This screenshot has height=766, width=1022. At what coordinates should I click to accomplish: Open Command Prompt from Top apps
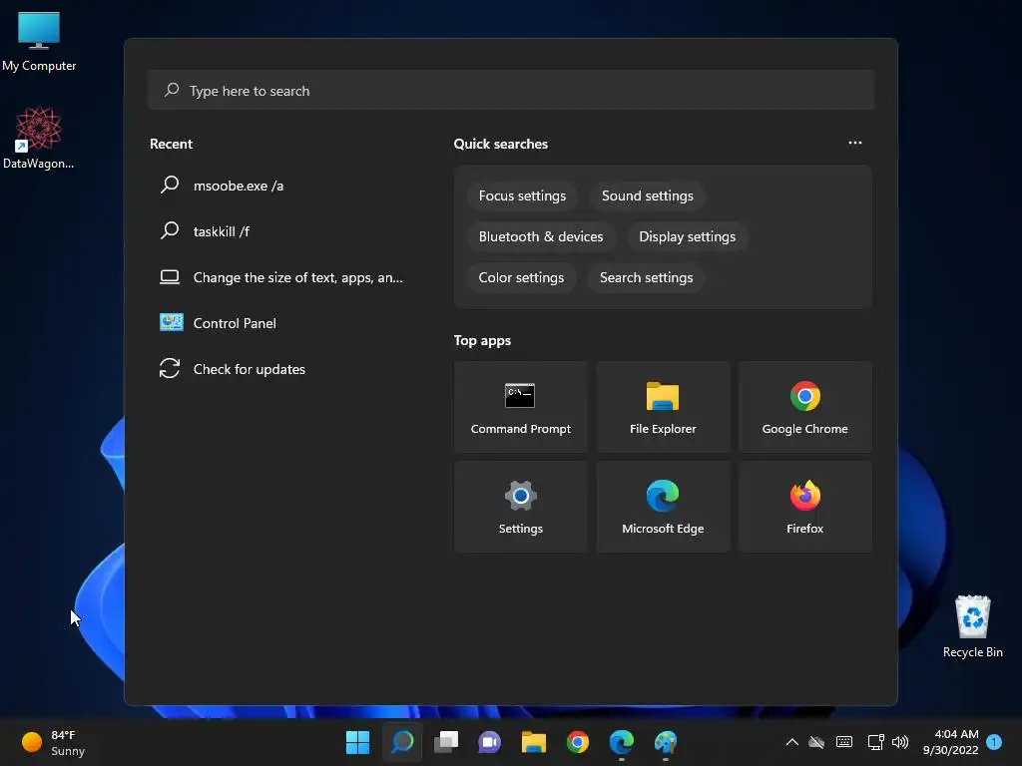(520, 407)
